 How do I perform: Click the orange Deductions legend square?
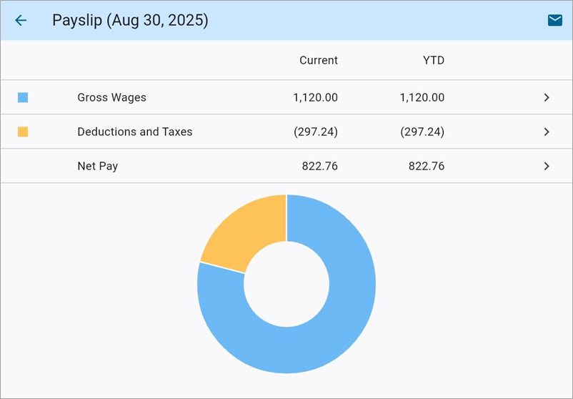(x=23, y=132)
